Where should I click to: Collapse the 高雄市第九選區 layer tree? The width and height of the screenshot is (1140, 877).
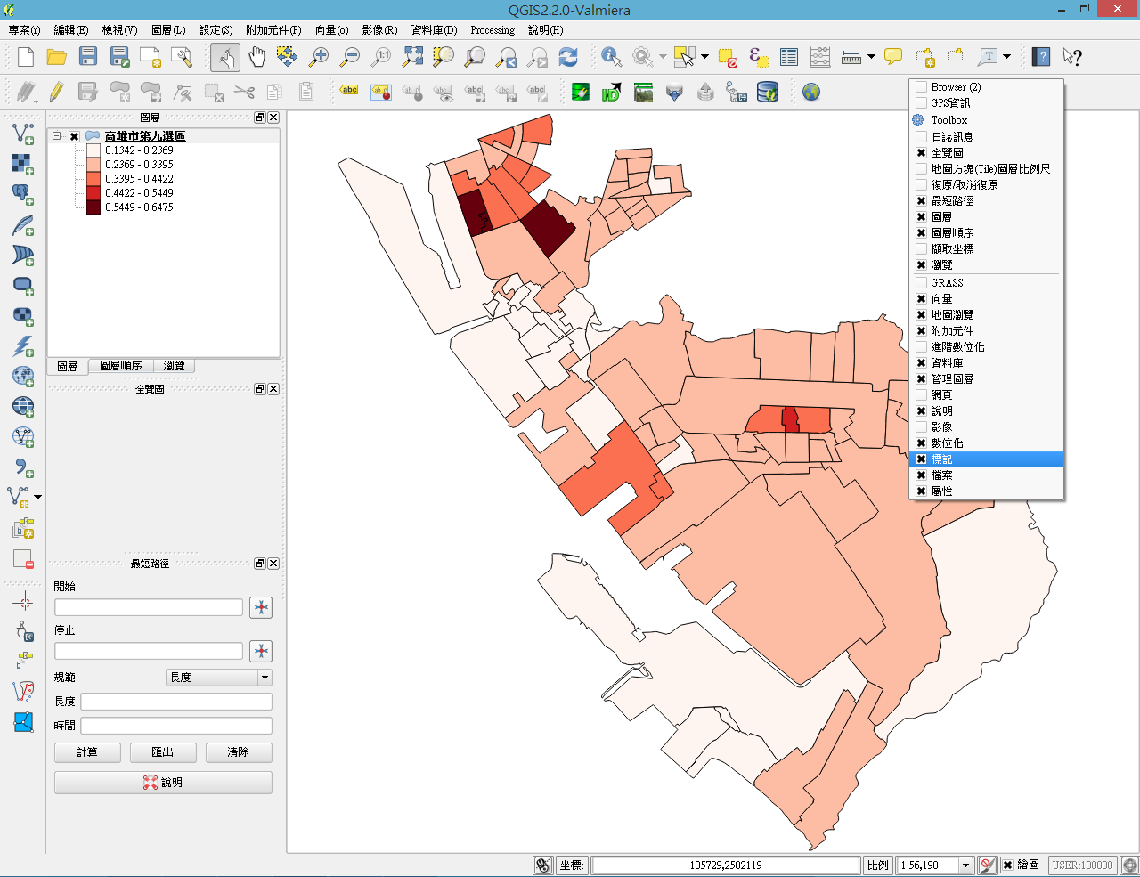[57, 136]
